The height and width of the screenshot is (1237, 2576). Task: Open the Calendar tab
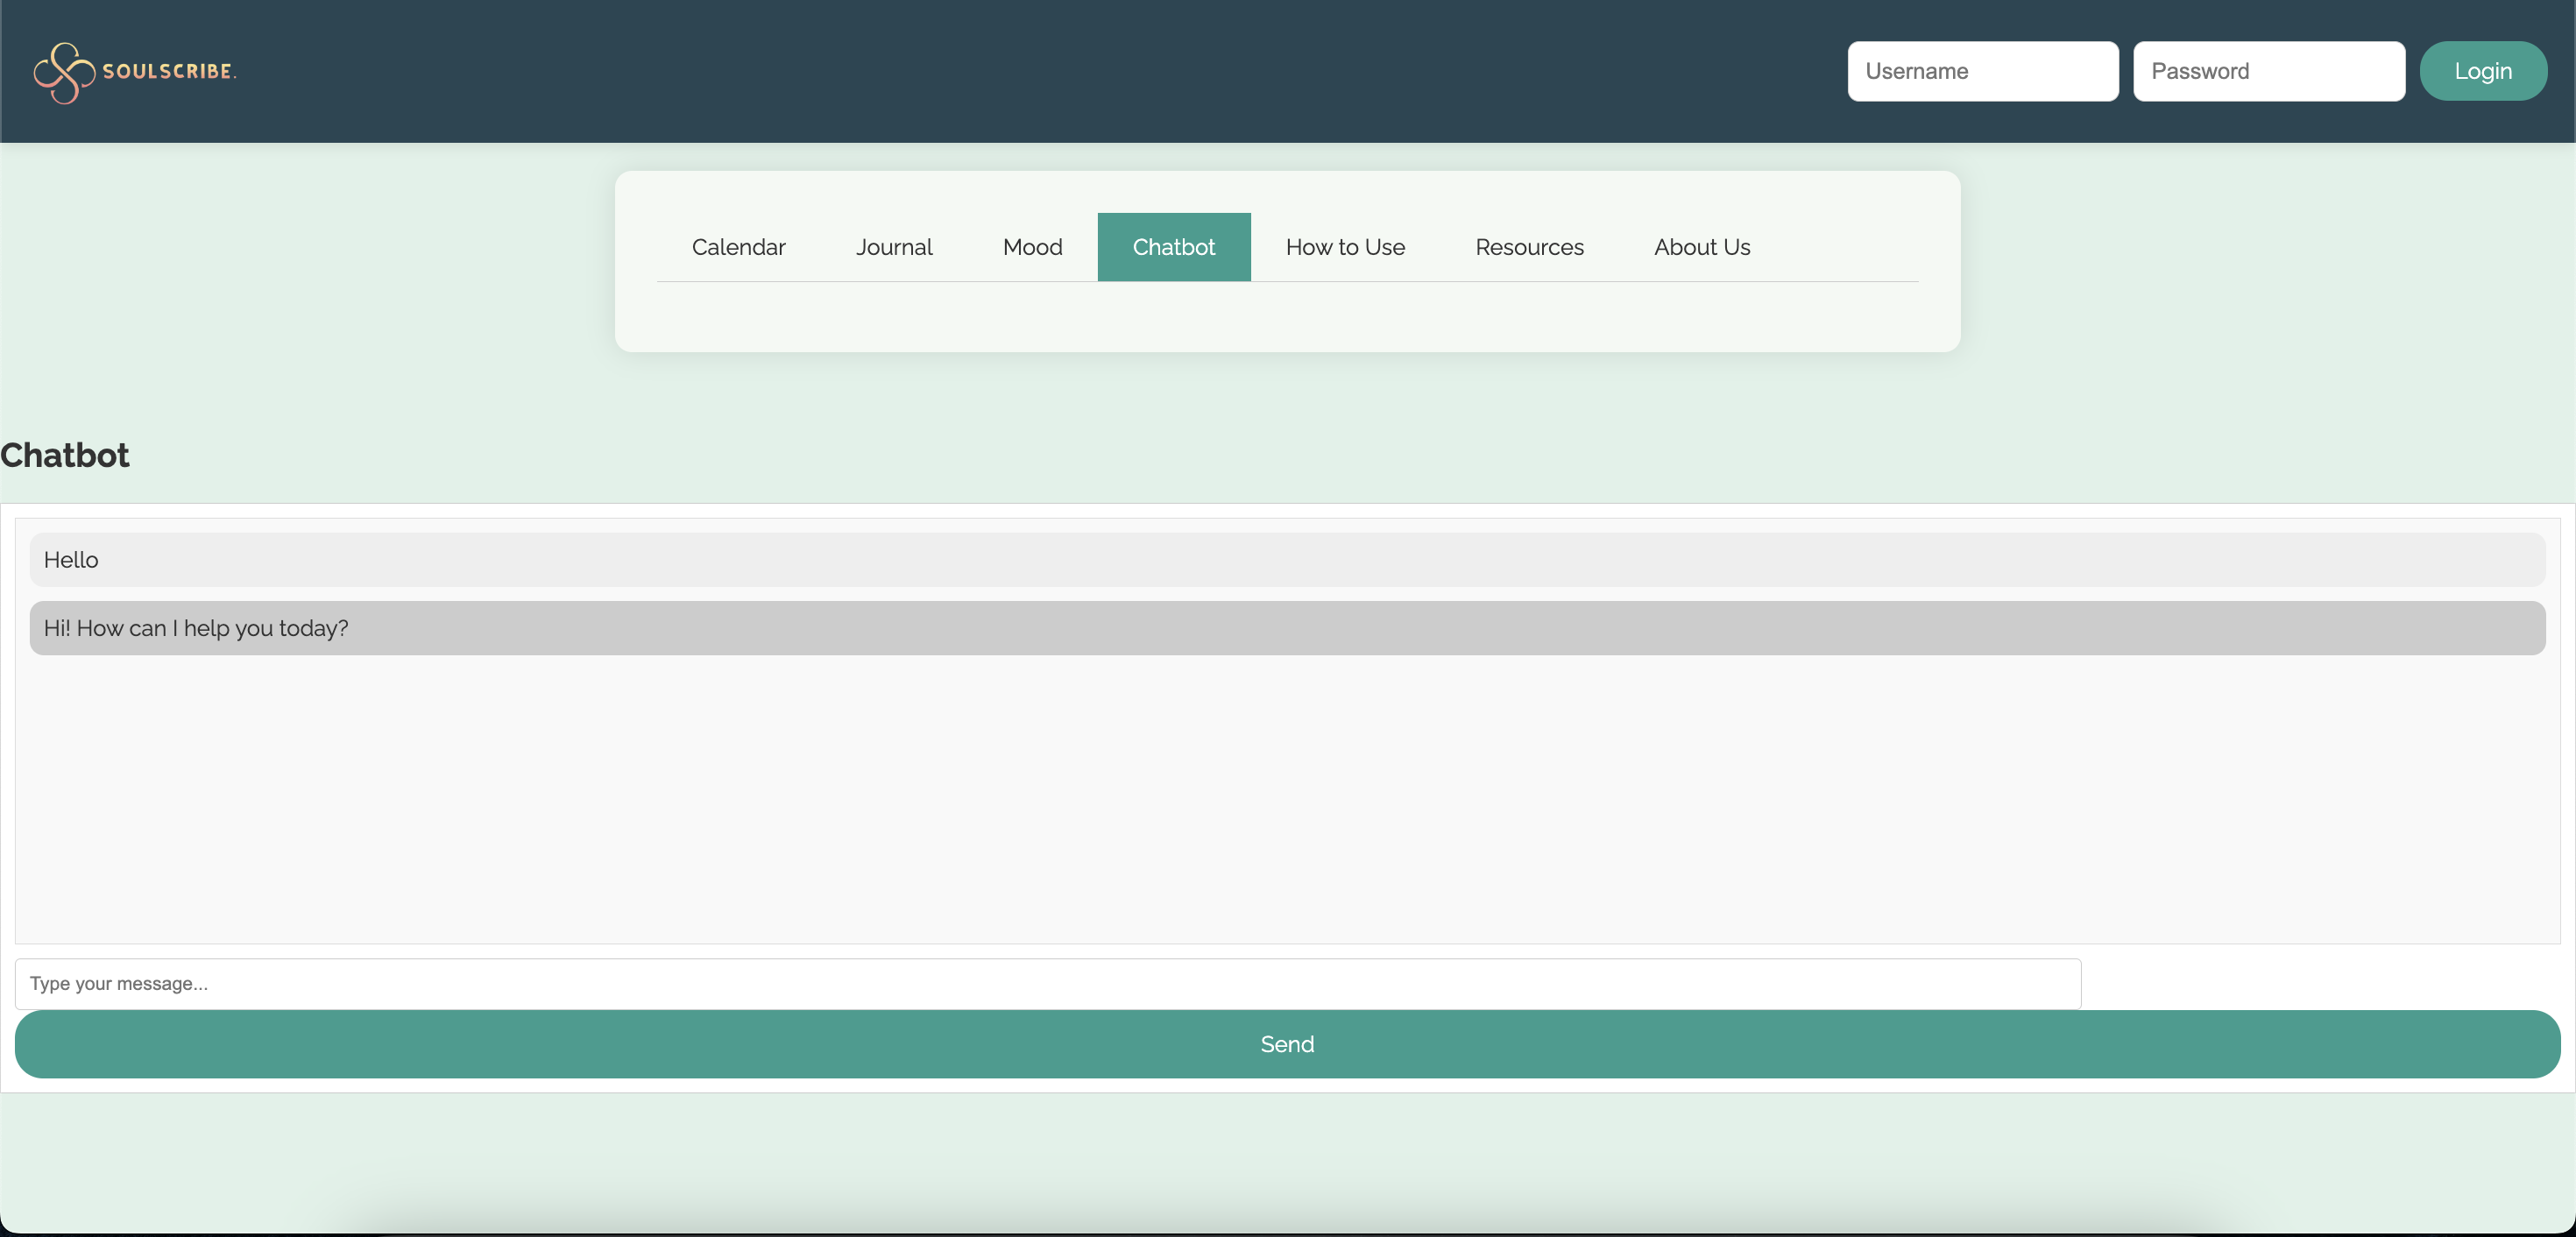738,247
